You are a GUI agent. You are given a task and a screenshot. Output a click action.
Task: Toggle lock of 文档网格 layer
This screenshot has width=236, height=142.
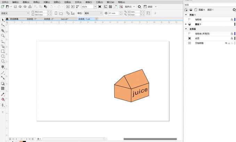pos(229,43)
